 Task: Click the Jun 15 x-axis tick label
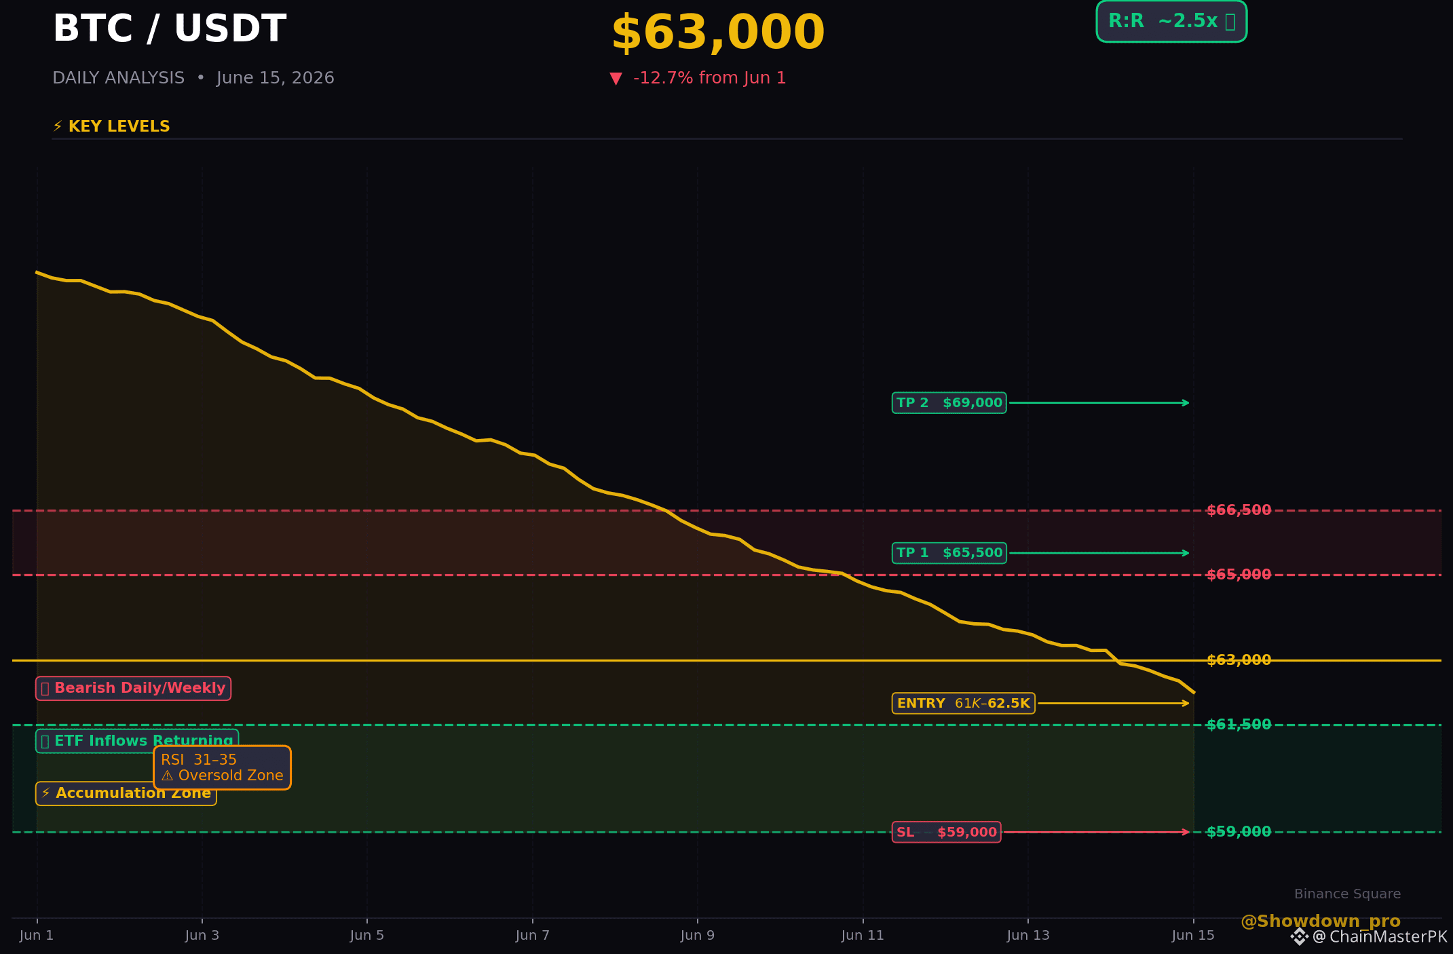click(1193, 936)
